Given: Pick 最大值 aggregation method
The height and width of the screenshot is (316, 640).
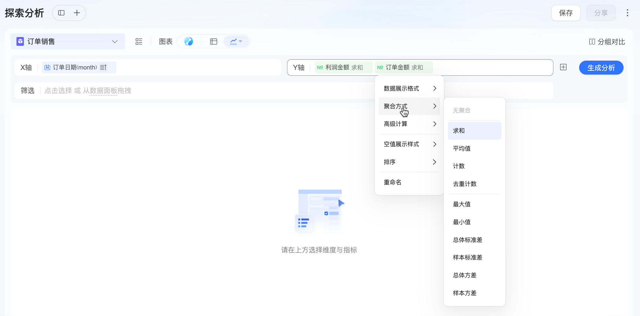Looking at the screenshot, I should pos(462,204).
